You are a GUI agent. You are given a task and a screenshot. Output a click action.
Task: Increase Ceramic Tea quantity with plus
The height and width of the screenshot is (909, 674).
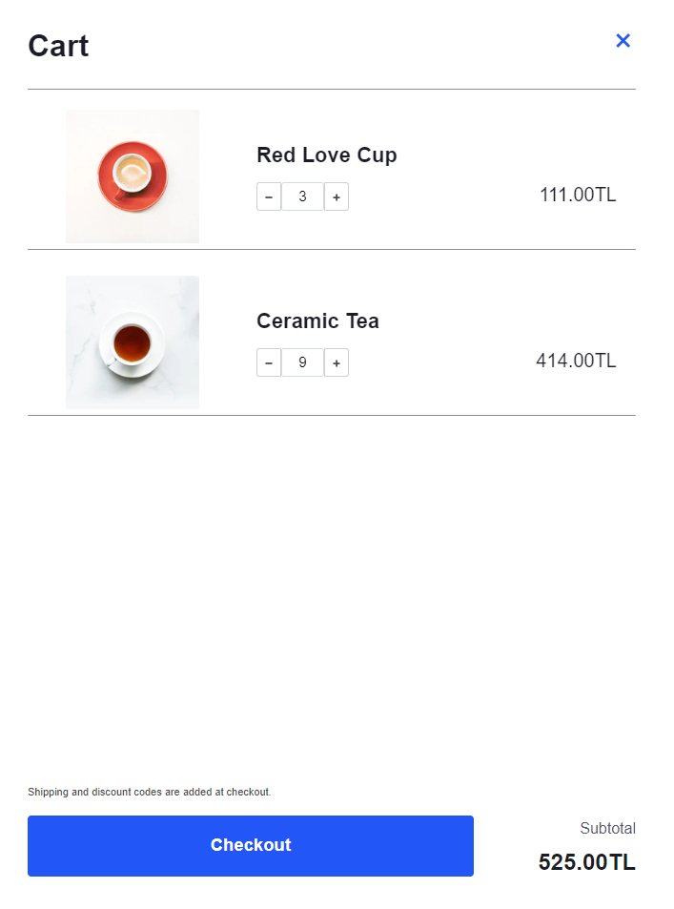[337, 362]
